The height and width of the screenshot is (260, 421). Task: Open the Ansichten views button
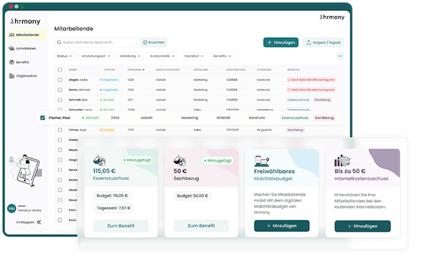point(153,42)
